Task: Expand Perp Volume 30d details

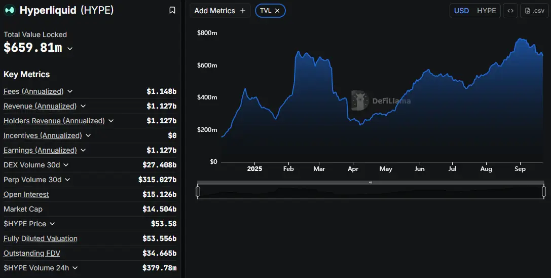Action: pyautogui.click(x=68, y=180)
